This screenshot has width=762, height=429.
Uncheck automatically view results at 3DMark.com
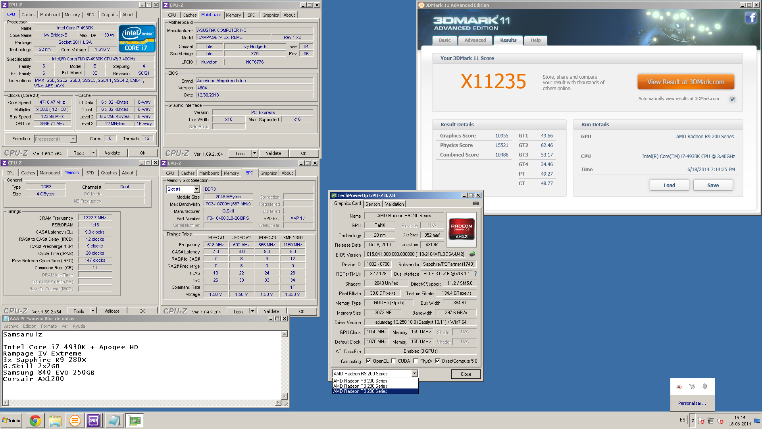[x=732, y=99]
